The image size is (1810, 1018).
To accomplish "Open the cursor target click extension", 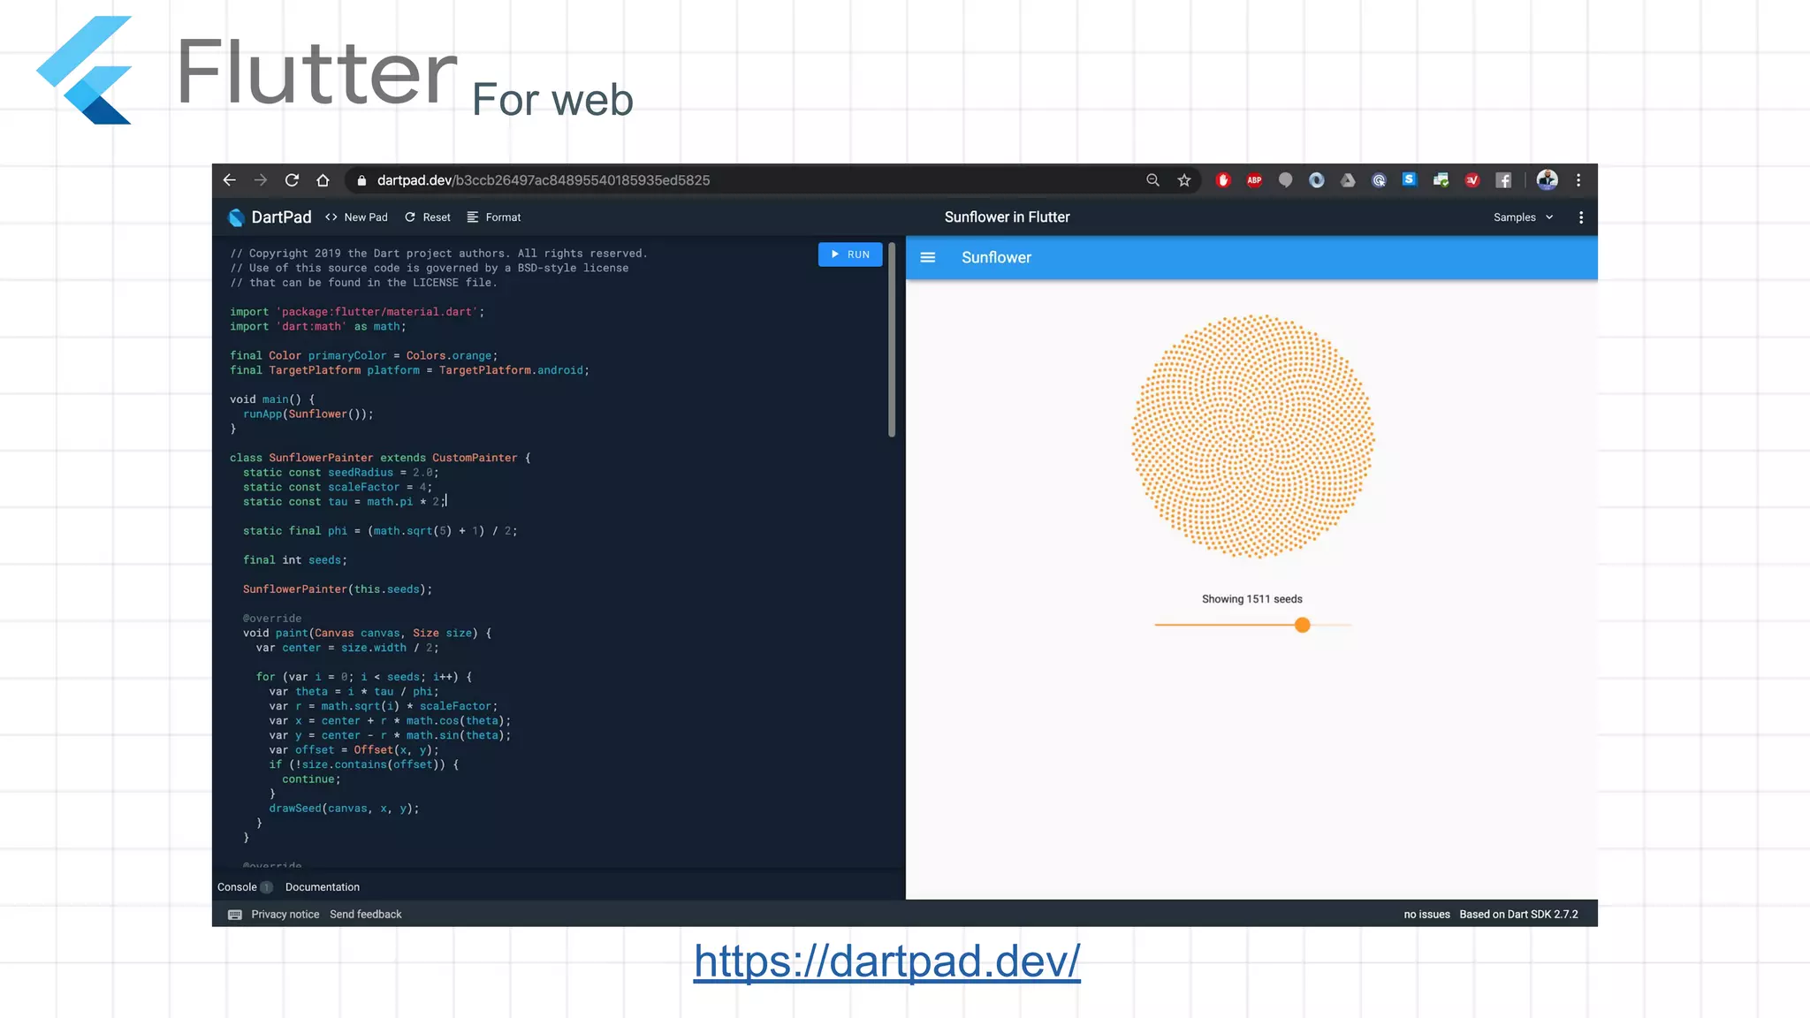I will (1379, 180).
